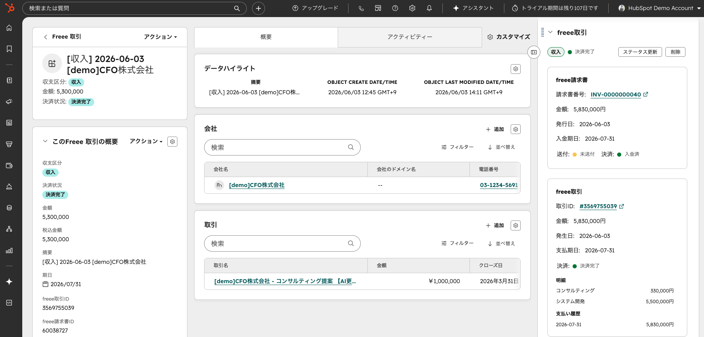The width and height of the screenshot is (704, 337).
Task: Open the Commerce store sidebar icon
Action: [x=9, y=144]
